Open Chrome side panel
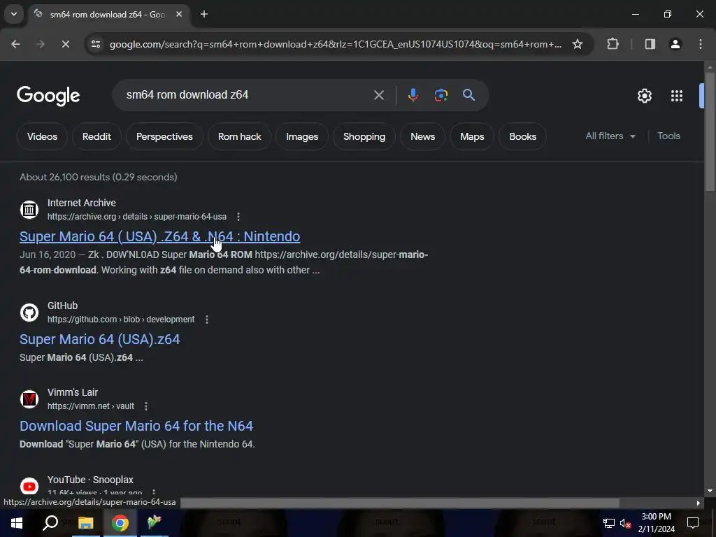The height and width of the screenshot is (537, 716). tap(650, 44)
